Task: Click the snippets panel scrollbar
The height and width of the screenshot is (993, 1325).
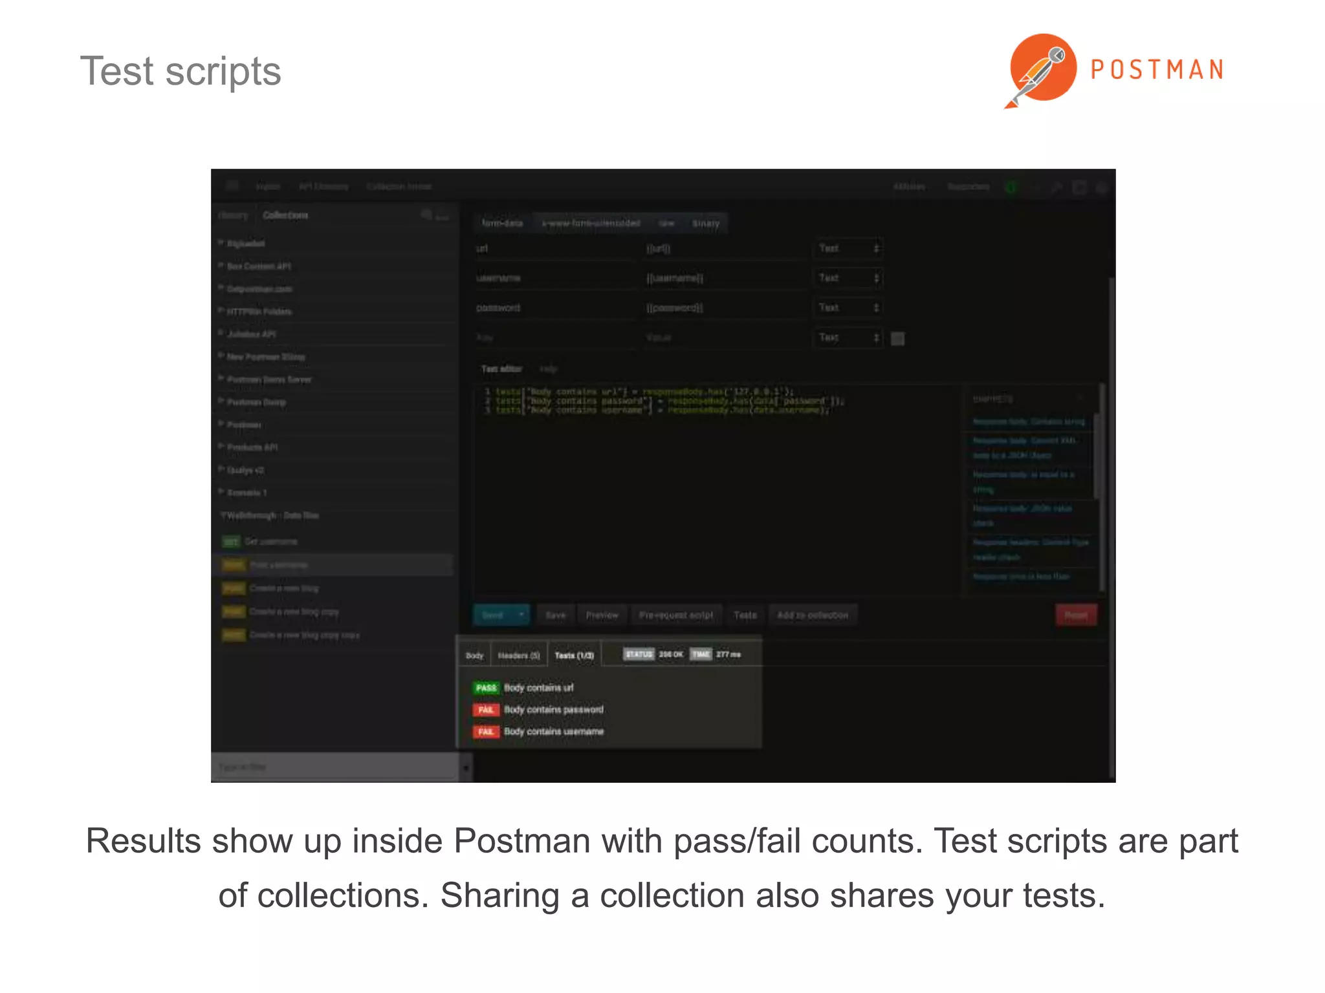Action: coord(1096,456)
